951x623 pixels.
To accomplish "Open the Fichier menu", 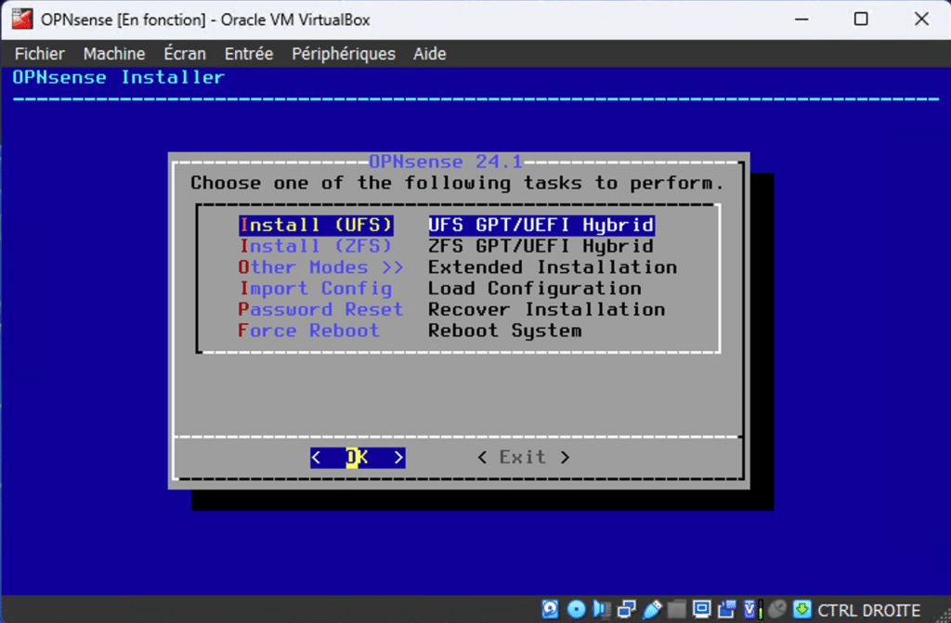I will coord(39,53).
